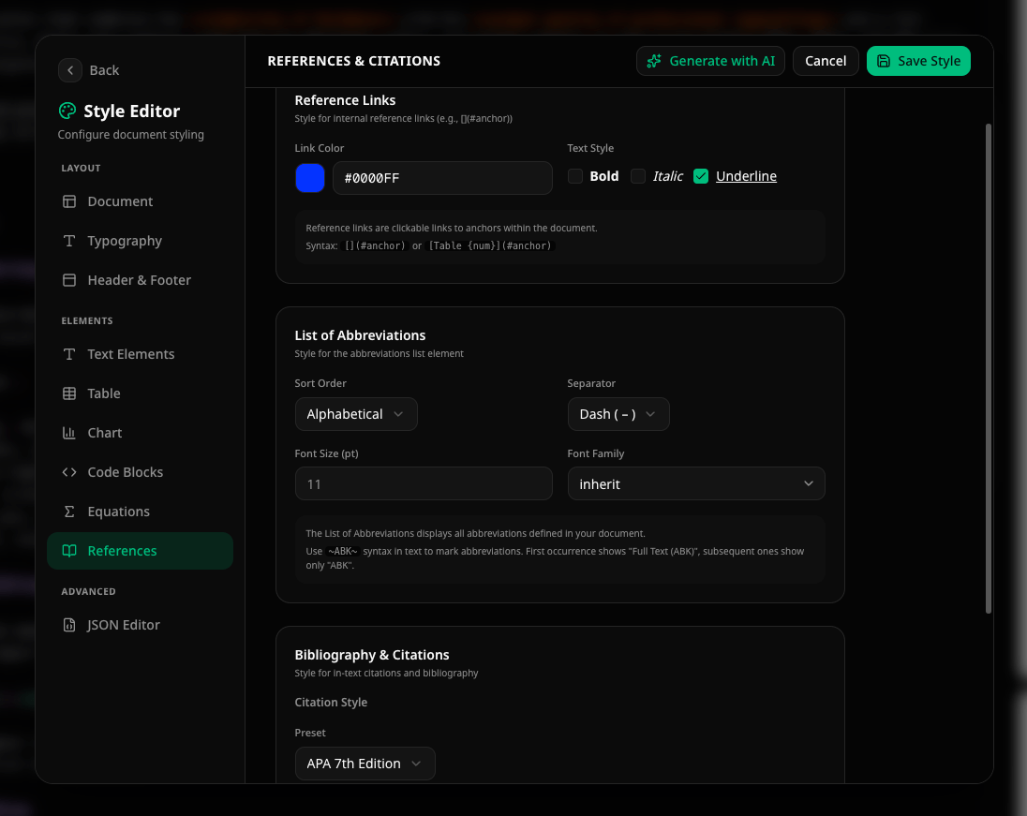
Task: Click the Back arrow icon
Action: pos(70,70)
